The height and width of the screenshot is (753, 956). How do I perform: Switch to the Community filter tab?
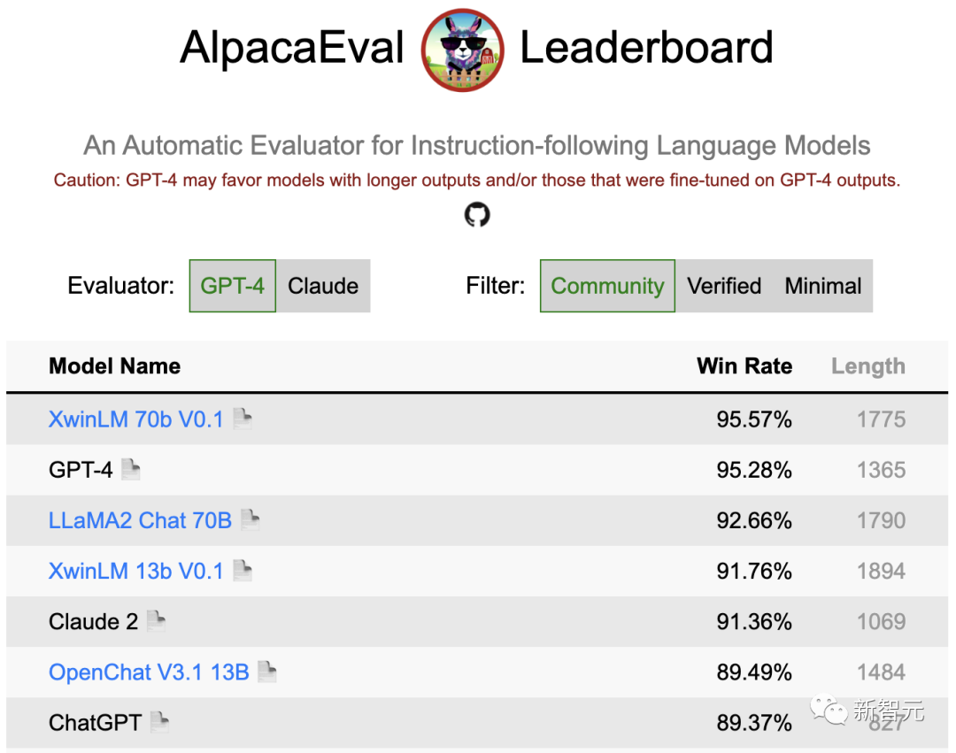point(607,286)
